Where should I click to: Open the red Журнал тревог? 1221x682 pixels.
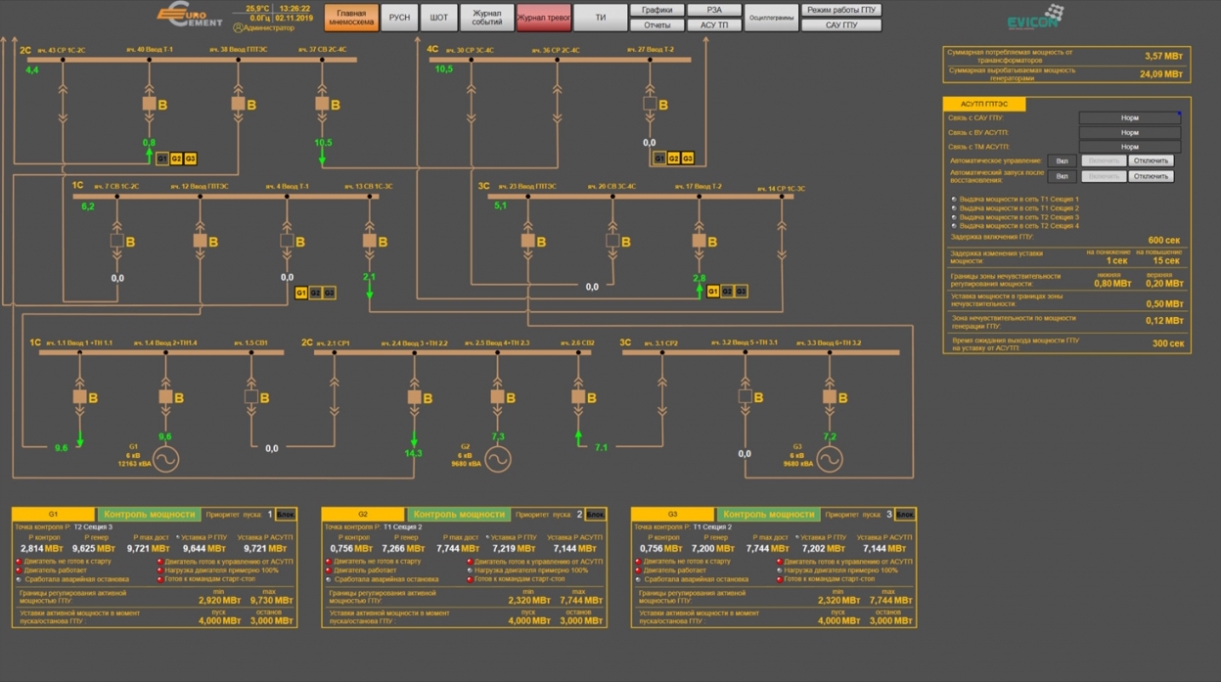pos(543,18)
